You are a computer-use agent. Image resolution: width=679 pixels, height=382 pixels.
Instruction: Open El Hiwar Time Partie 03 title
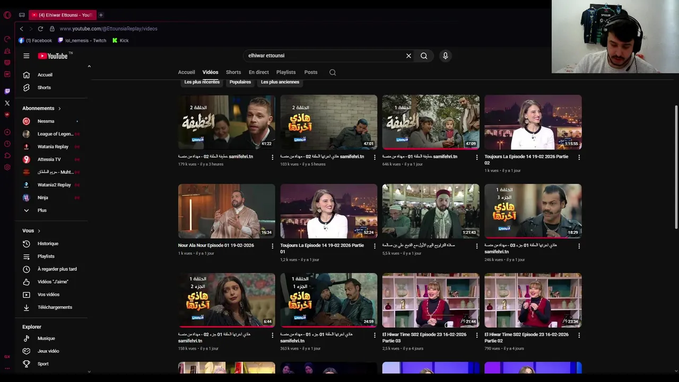424,337
